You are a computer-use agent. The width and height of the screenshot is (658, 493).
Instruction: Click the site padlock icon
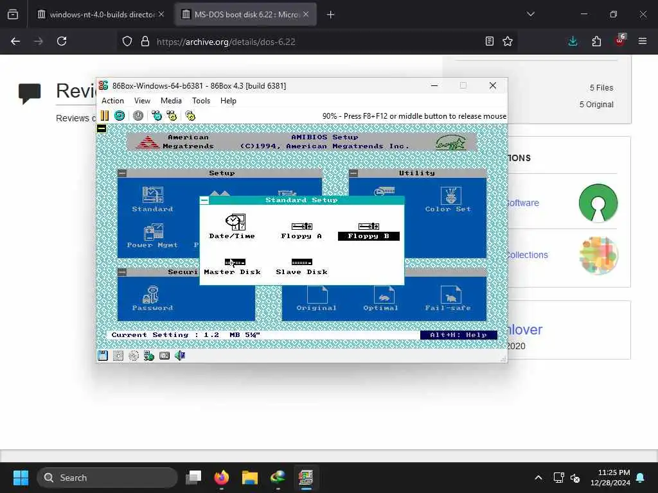click(145, 42)
